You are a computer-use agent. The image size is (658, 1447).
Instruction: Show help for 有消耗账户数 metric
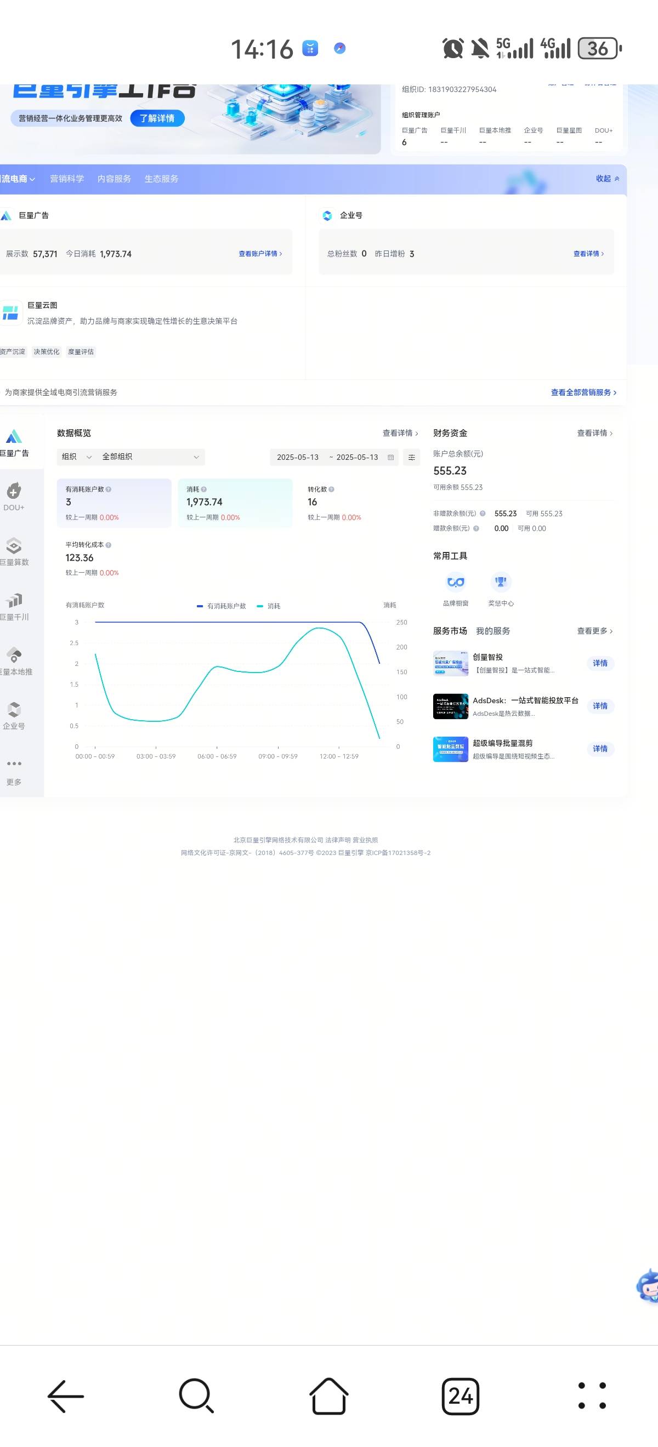[109, 489]
